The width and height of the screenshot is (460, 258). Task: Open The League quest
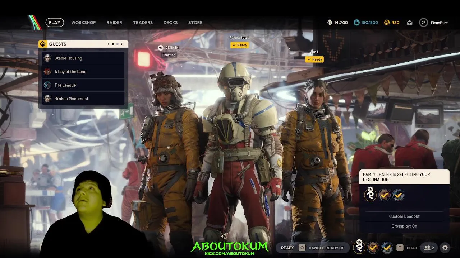[x=83, y=85]
